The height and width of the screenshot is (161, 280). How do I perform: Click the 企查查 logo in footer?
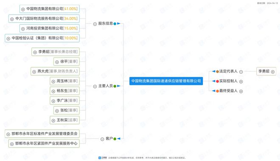pos(103,158)
